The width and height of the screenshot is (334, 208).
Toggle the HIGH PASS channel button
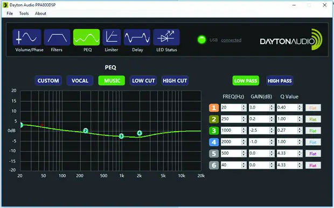(x=280, y=81)
